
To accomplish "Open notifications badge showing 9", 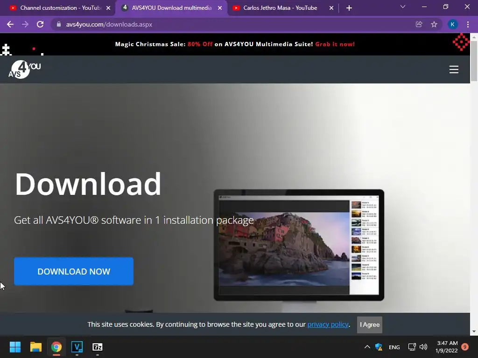I will 465,347.
